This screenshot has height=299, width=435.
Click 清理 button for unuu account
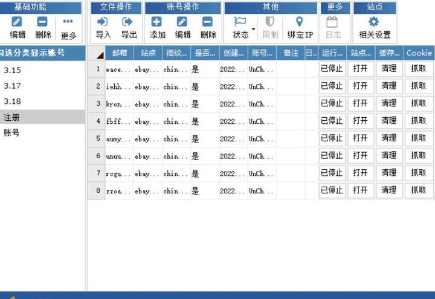(389, 156)
